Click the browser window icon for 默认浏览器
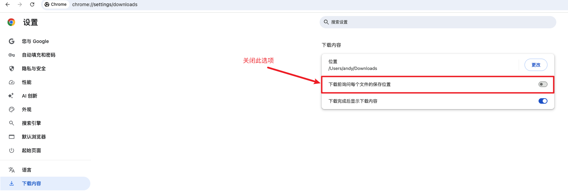 (12, 137)
